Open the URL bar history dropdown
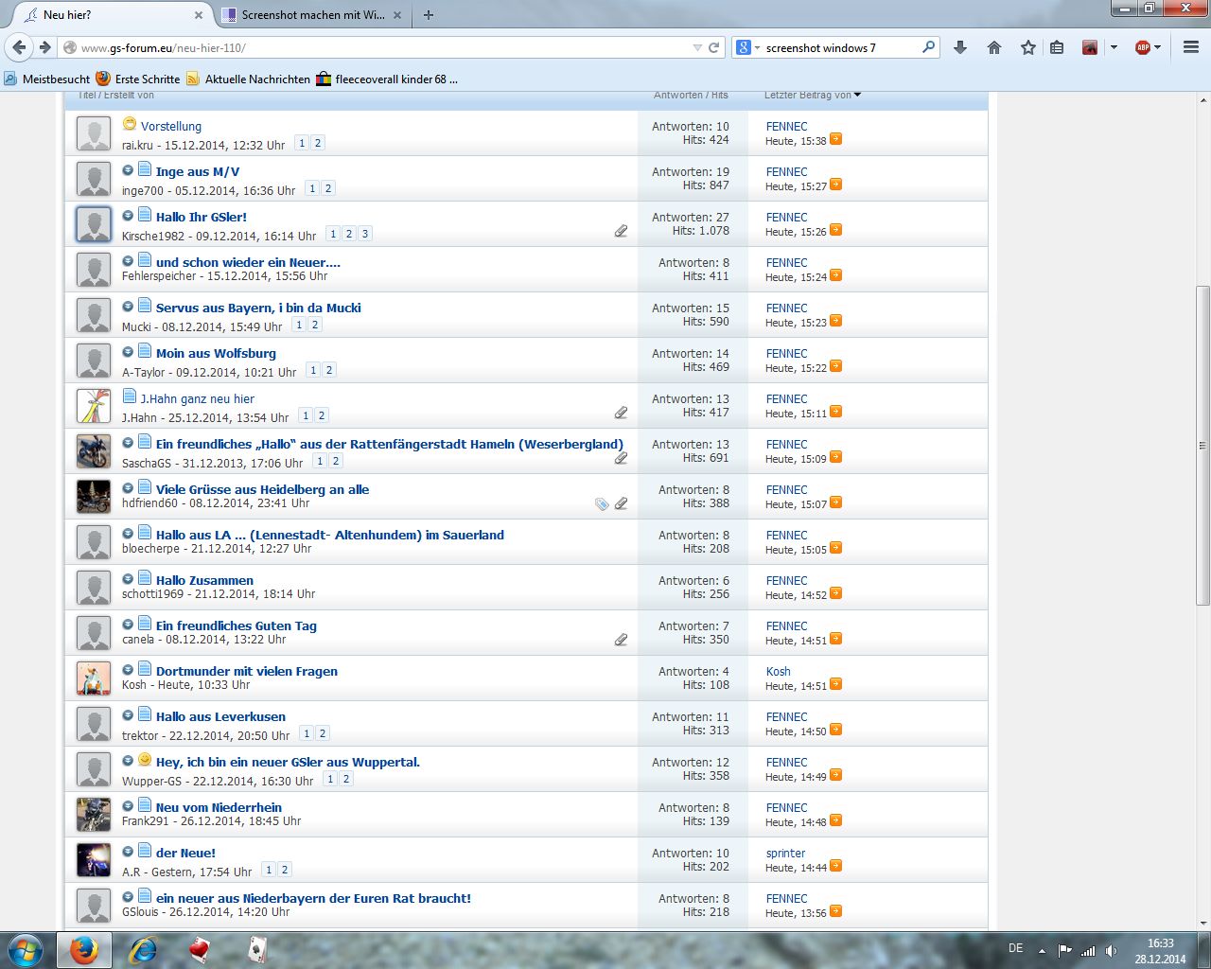This screenshot has height=969, width=1211. coord(697,47)
